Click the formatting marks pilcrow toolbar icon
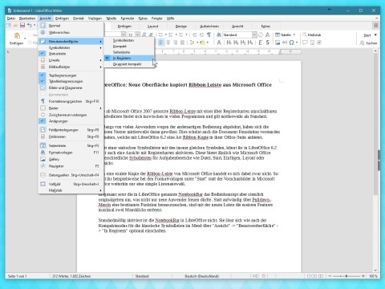The image size is (385, 289). click(x=209, y=35)
